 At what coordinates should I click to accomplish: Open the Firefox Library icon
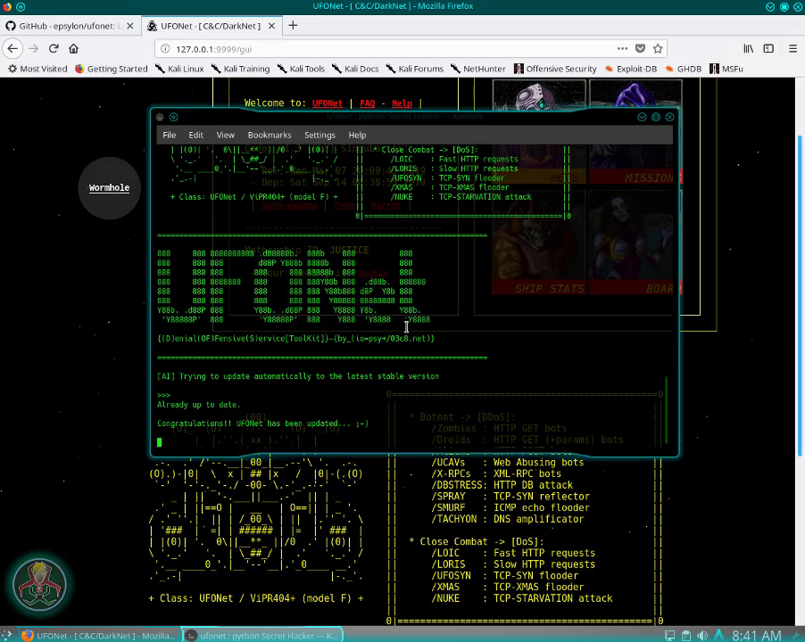click(749, 49)
